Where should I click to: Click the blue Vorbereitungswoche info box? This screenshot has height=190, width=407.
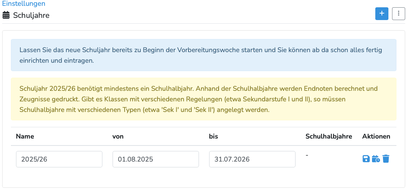[203, 55]
